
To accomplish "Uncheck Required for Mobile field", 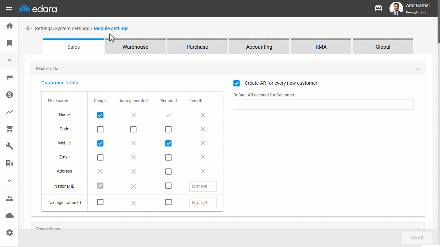I will click(x=168, y=143).
